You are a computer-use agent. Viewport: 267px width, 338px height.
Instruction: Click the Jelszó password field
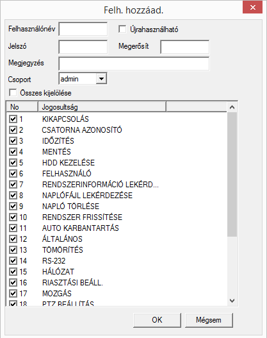83,47
